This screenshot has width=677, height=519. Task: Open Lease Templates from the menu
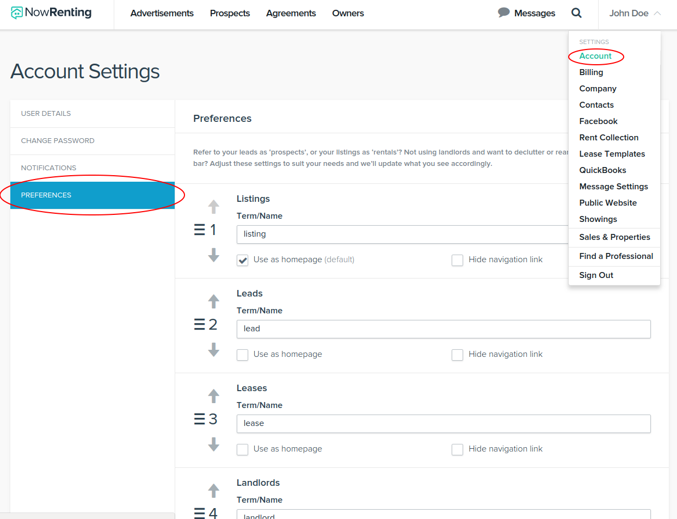(x=612, y=154)
